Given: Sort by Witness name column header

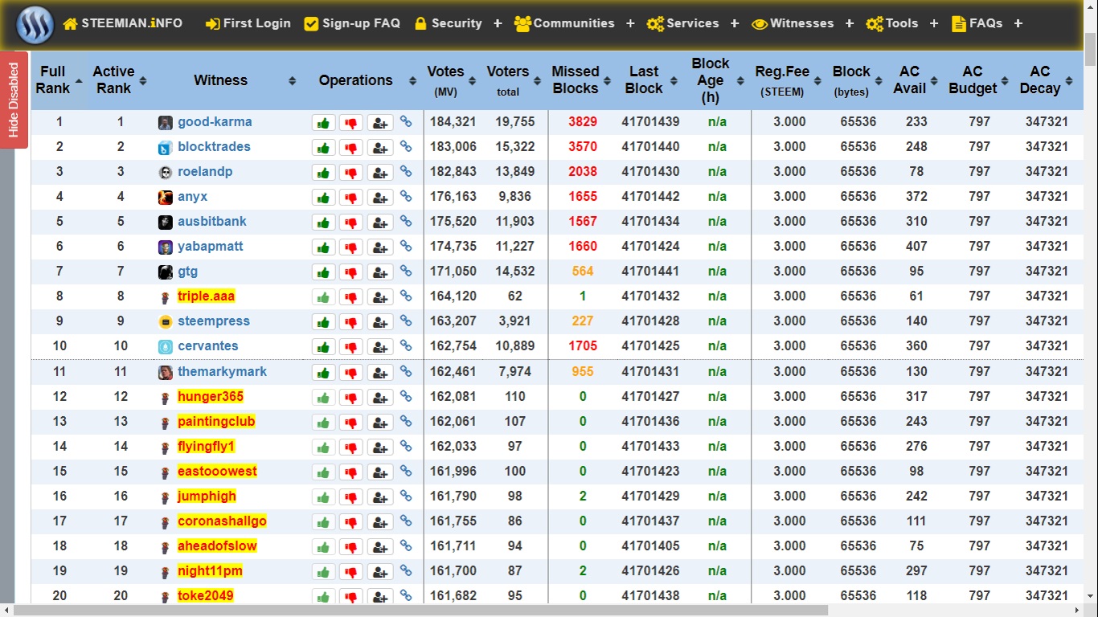Looking at the screenshot, I should (x=227, y=80).
